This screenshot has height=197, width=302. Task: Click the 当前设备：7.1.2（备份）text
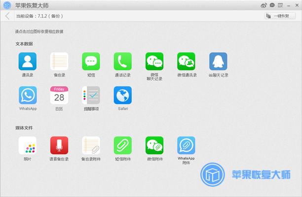[x=39, y=16]
